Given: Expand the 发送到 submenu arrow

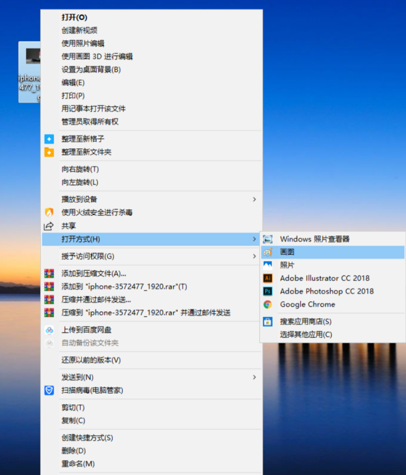Looking at the screenshot, I should (x=254, y=377).
